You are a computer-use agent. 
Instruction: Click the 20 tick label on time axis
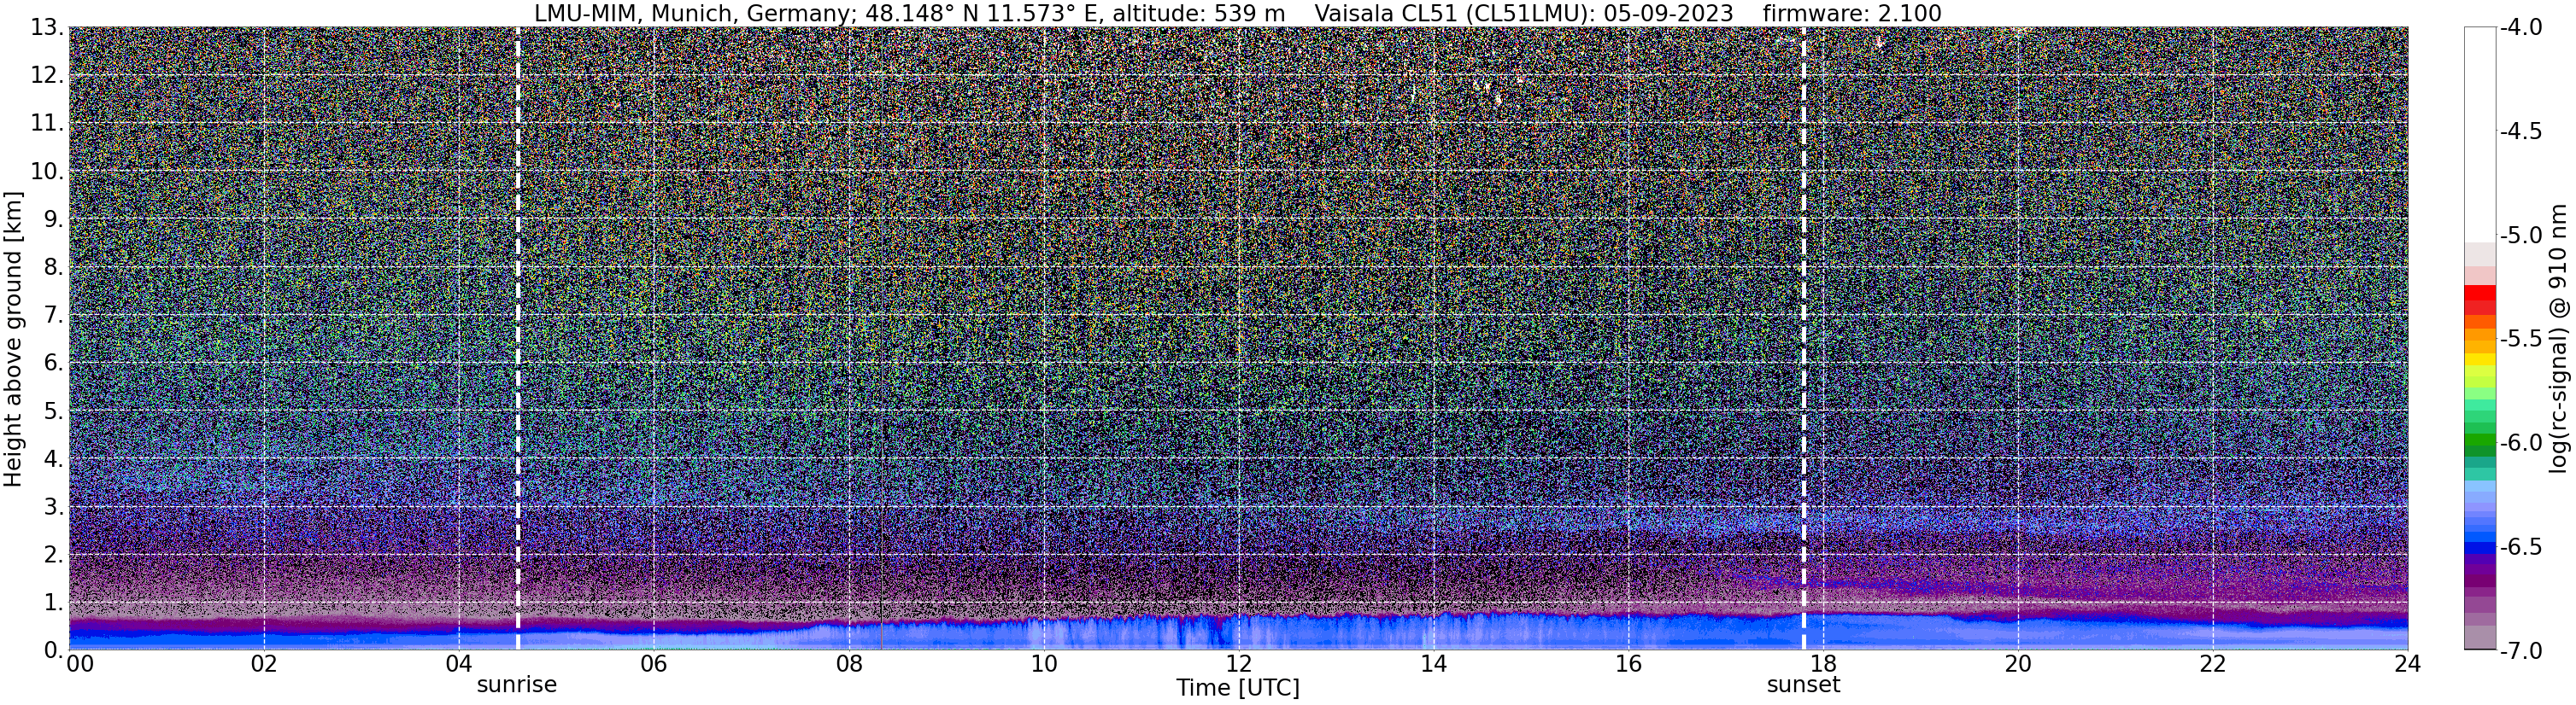[2018, 664]
